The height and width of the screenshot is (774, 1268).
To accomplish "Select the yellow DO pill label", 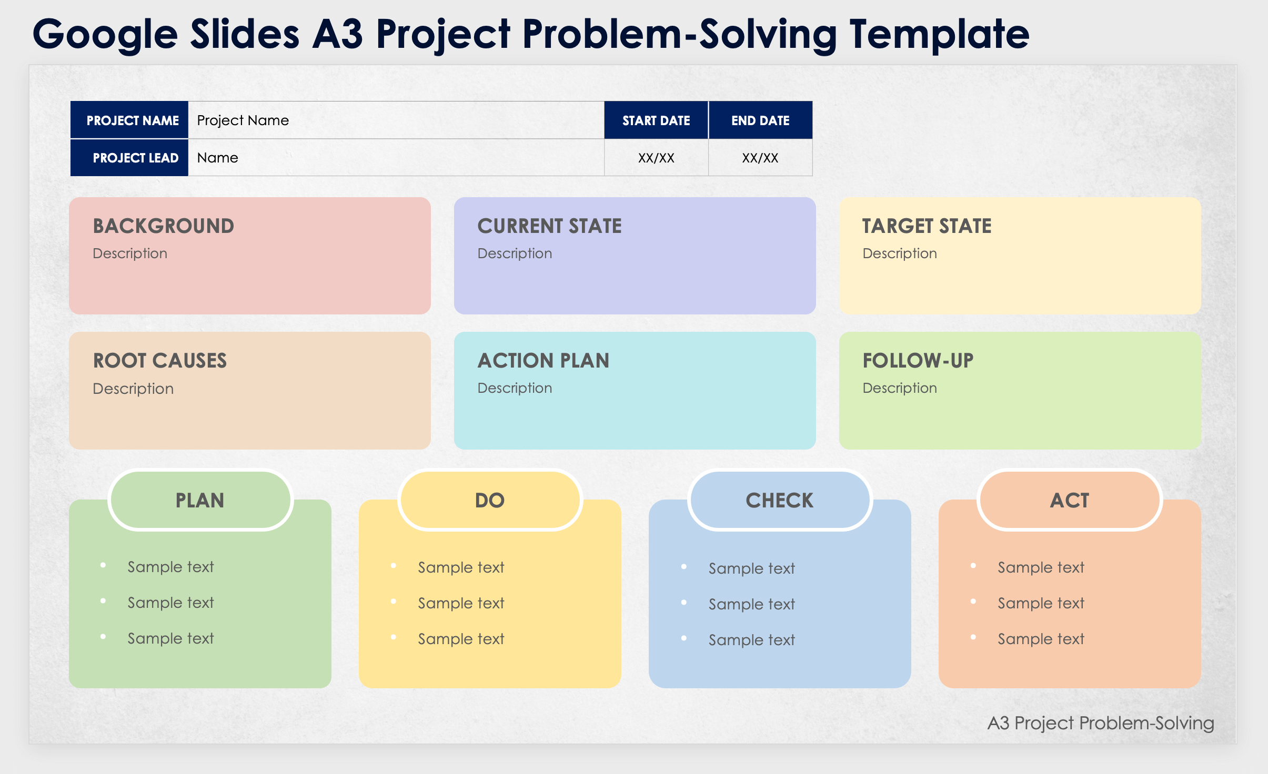I will tap(490, 501).
